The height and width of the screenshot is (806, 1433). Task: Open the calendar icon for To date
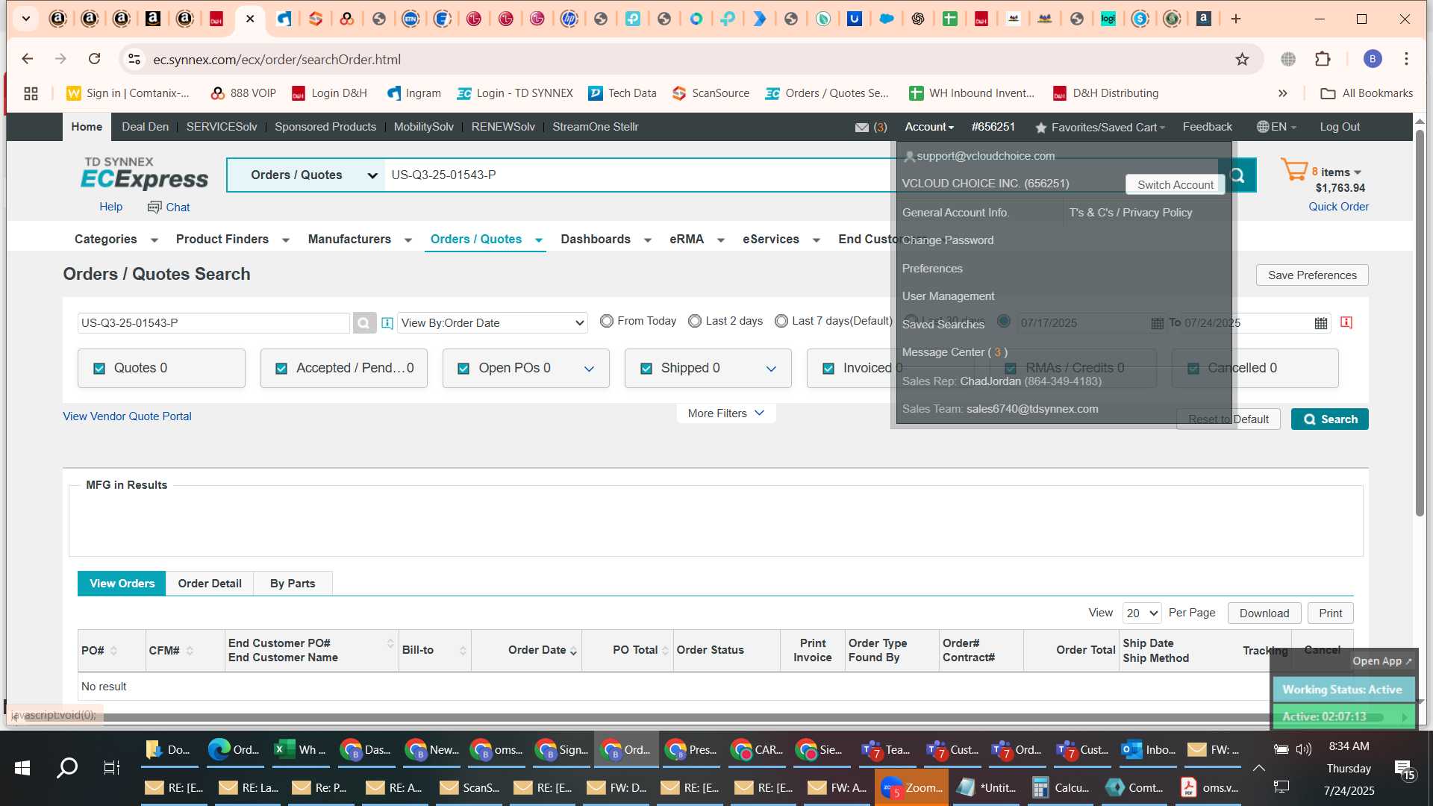[1321, 323]
